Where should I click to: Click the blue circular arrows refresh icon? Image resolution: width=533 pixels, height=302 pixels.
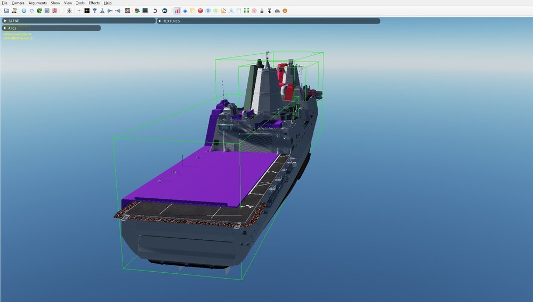coord(31,11)
